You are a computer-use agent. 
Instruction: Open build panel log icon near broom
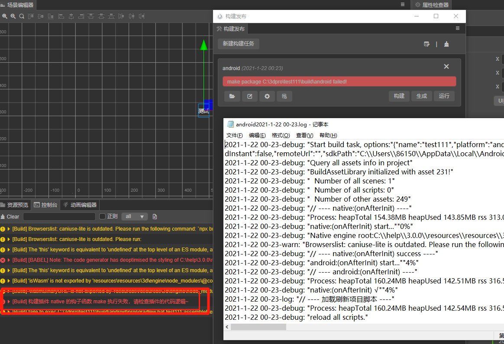[x=427, y=44]
